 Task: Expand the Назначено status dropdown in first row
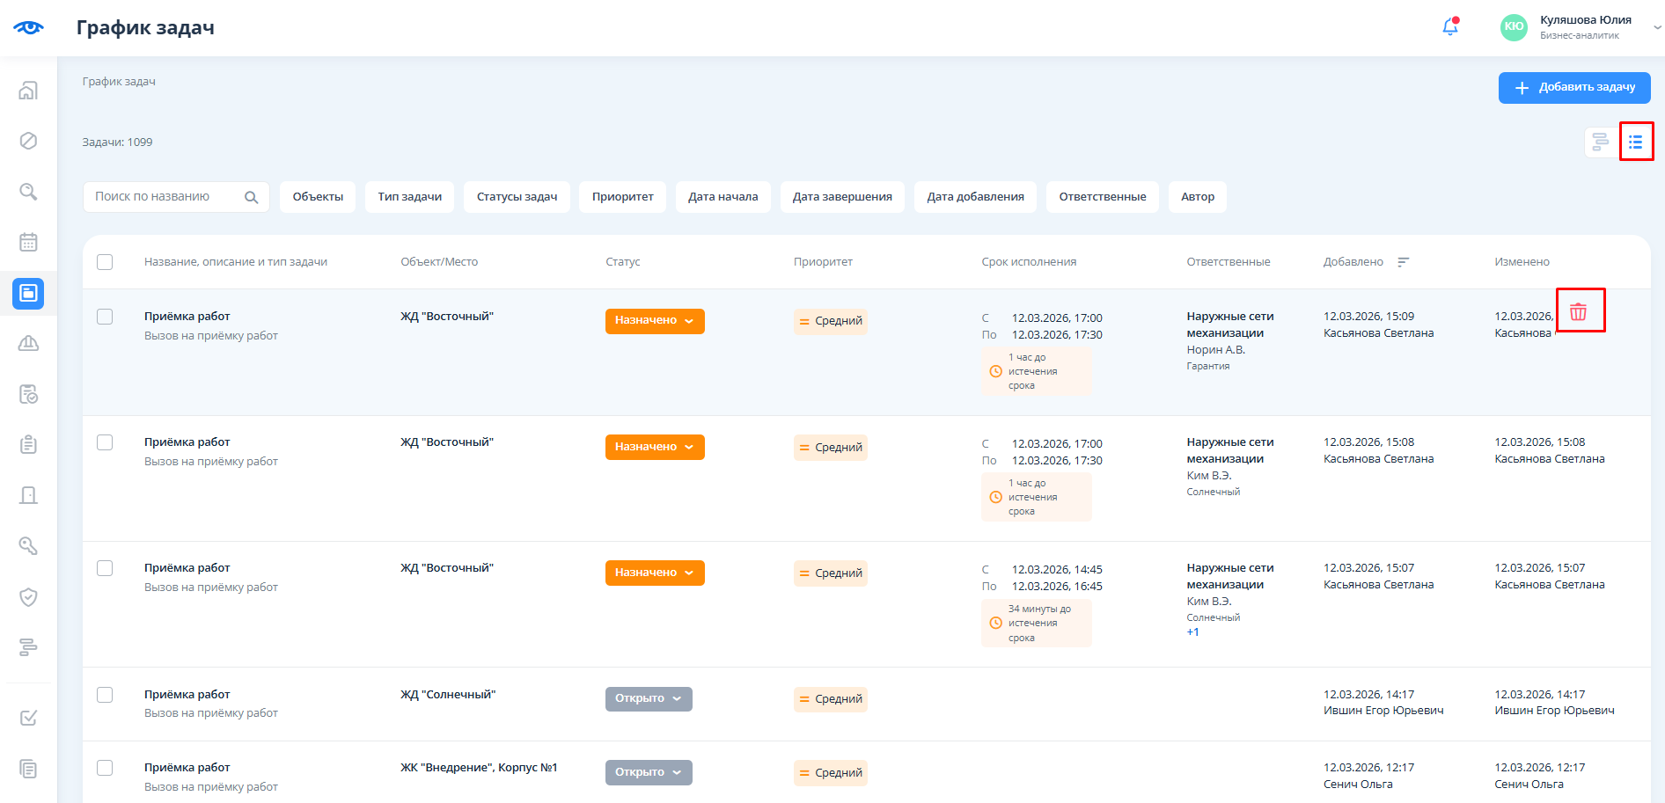654,321
